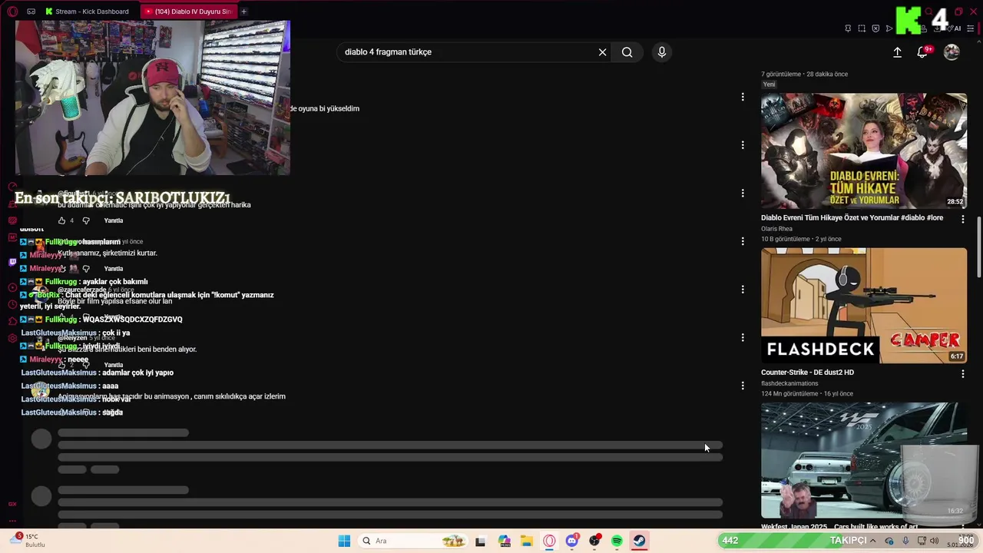Open YouTube upload/create icon

pyautogui.click(x=897, y=52)
